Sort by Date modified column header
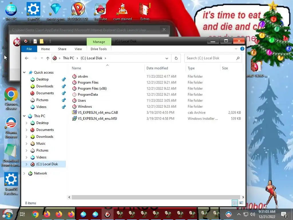The image size is (293, 220). click(165, 68)
